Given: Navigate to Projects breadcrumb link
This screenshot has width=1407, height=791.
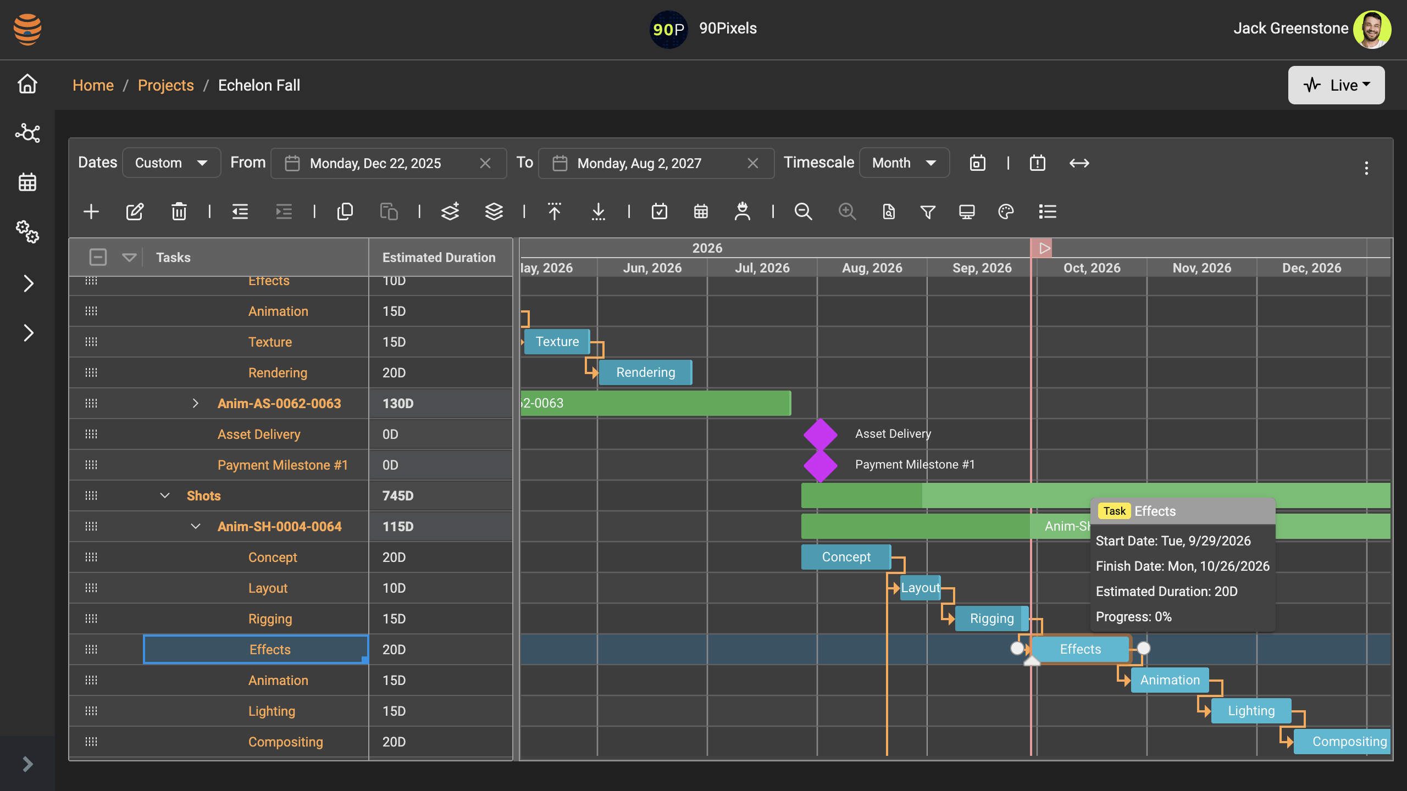Looking at the screenshot, I should pyautogui.click(x=165, y=85).
